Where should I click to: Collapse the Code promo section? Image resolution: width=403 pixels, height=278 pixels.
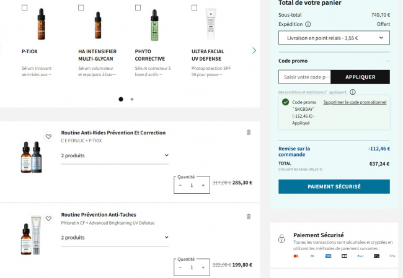(x=387, y=61)
